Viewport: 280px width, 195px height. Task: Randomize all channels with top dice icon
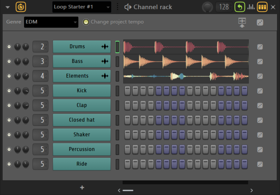point(260,22)
